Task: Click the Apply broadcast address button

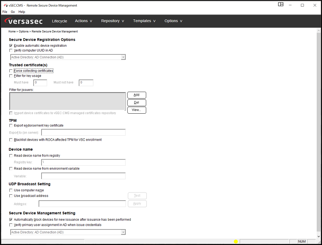Action: (137, 204)
